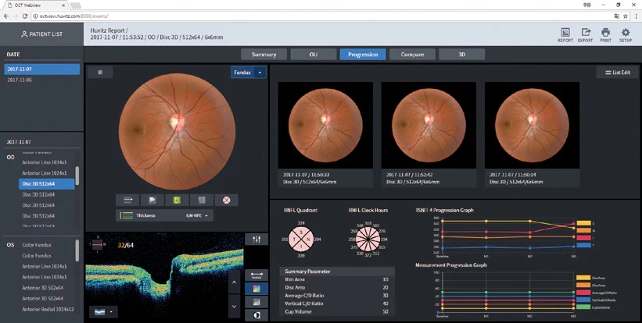
Task: Click the pink crossed-circle disc icon
Action: (x=227, y=200)
